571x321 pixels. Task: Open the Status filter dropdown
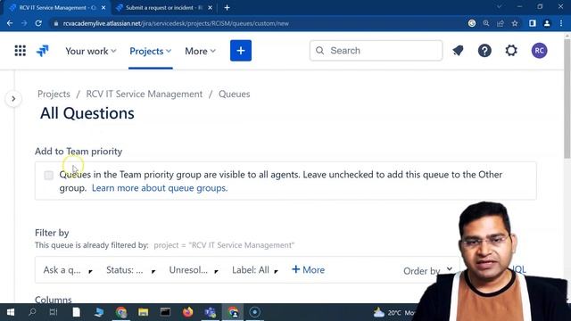[131, 270]
